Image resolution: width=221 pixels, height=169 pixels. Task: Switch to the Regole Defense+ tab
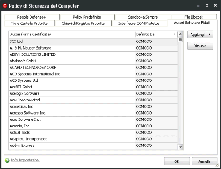tap(32, 17)
